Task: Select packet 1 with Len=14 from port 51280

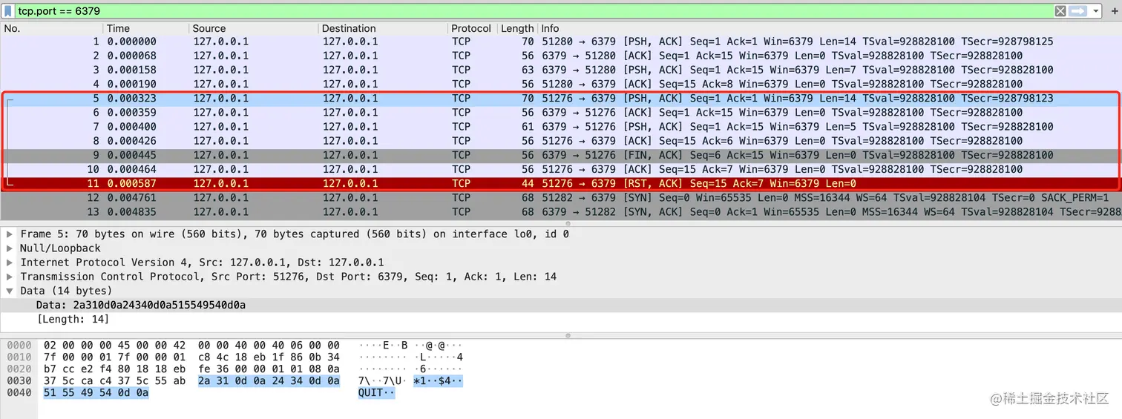Action: pos(561,42)
